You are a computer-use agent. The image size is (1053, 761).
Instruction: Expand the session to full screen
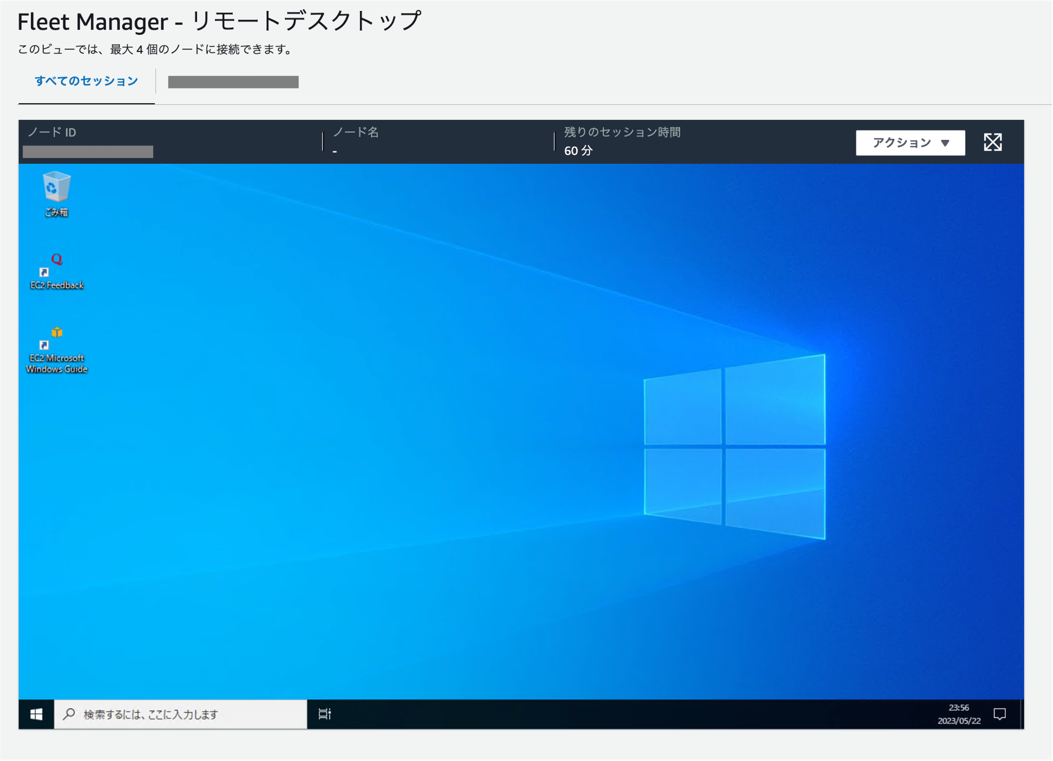pyautogui.click(x=993, y=142)
